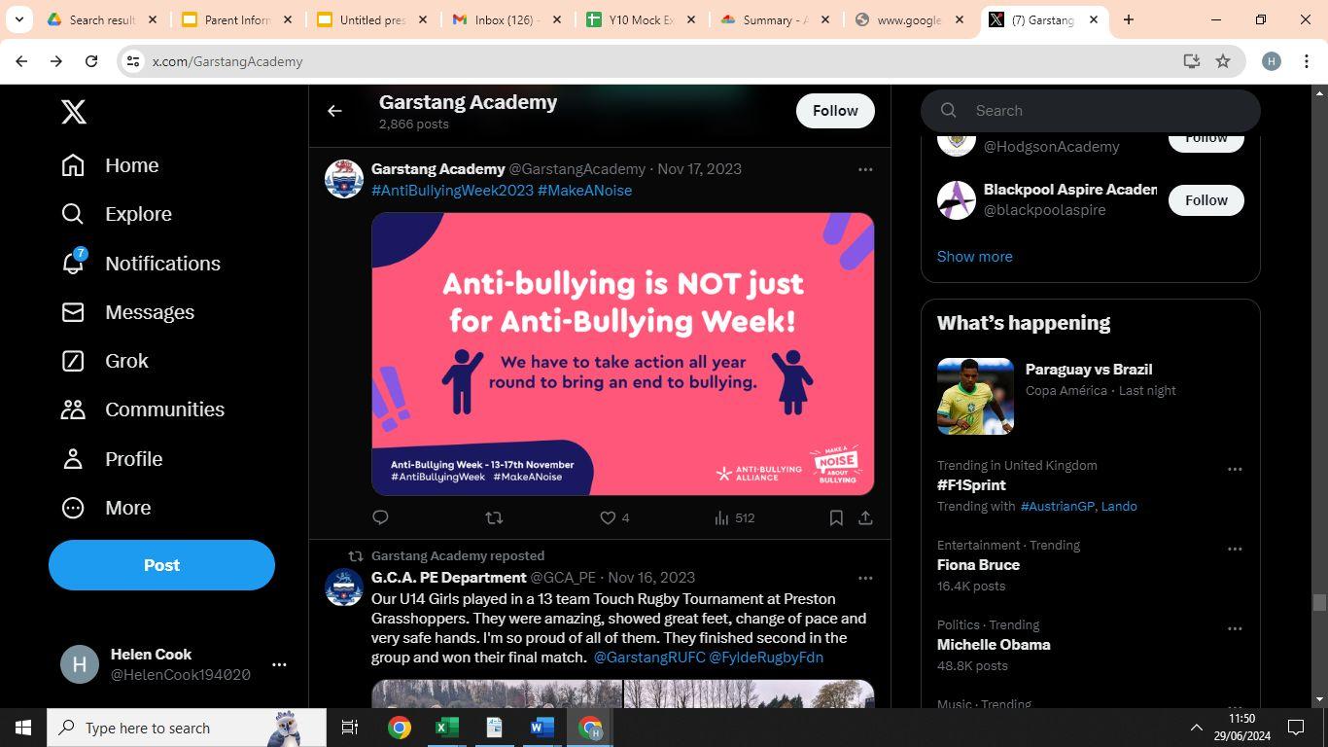Viewport: 1328px width, 747px height.
Task: Open Paraguay vs Brazil story
Action: click(x=1090, y=396)
